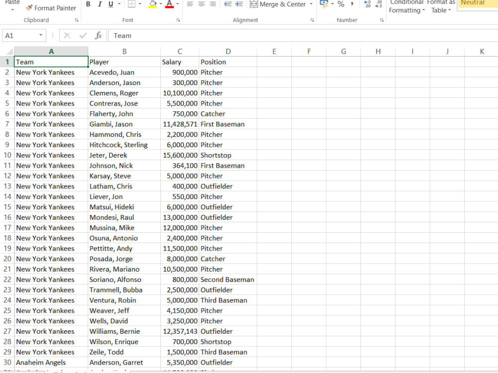498x373 pixels.
Task: Apply percent style
Action: (x=341, y=4)
